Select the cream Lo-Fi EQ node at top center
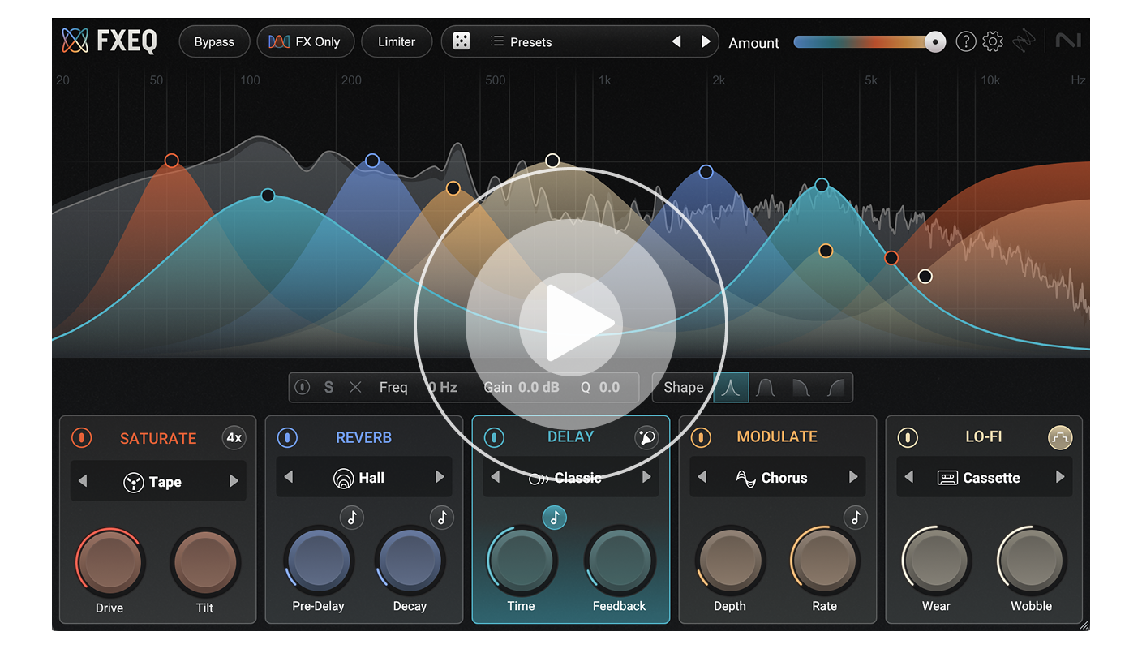This screenshot has width=1142, height=649. tap(552, 161)
